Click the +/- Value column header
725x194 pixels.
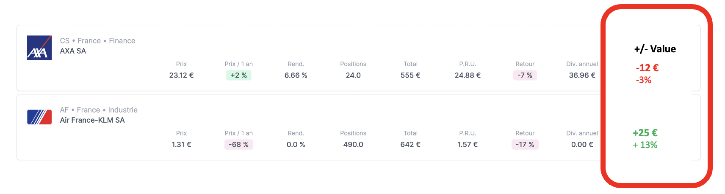655,49
